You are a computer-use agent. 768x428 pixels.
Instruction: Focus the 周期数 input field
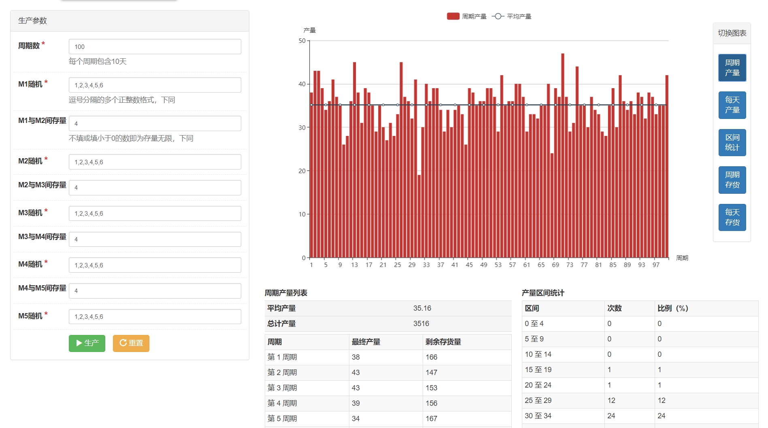tap(155, 47)
